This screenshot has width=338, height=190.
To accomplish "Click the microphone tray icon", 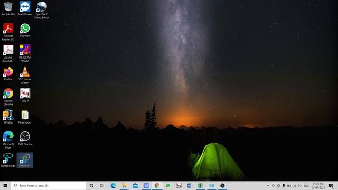I will coord(284,185).
